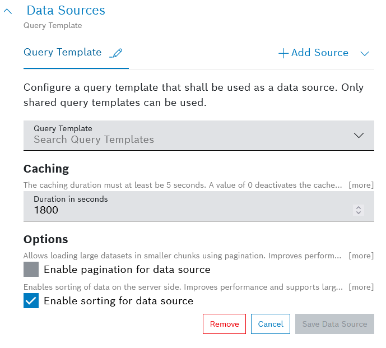Collapse the Data Sources section chevron
386x348 pixels.
tap(8, 11)
